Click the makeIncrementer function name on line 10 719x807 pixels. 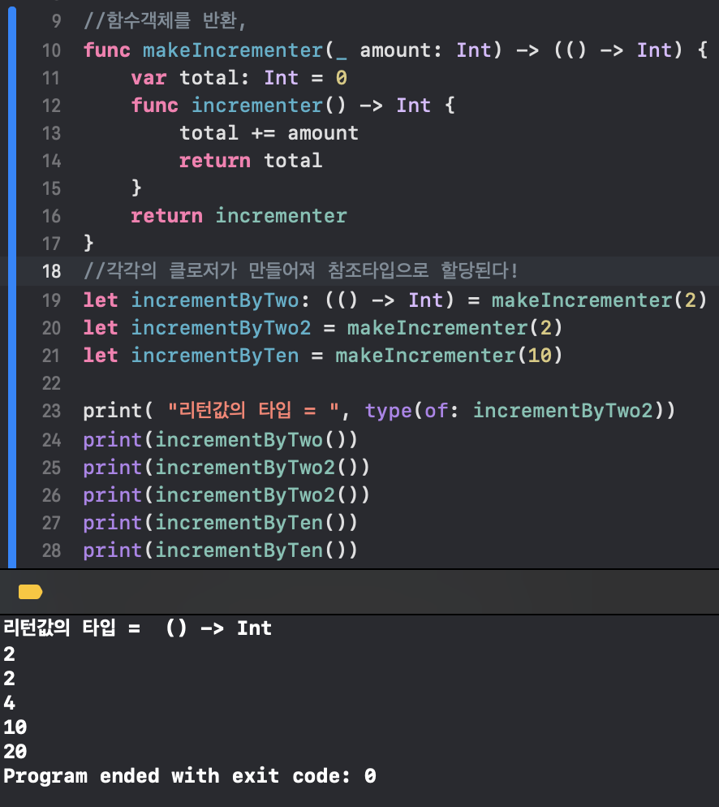[x=232, y=50]
